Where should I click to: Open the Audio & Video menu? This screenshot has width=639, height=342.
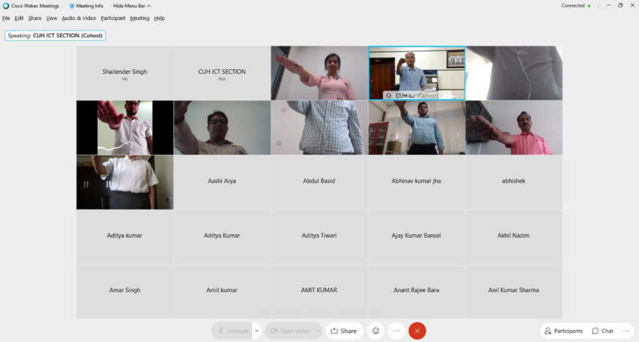point(79,18)
